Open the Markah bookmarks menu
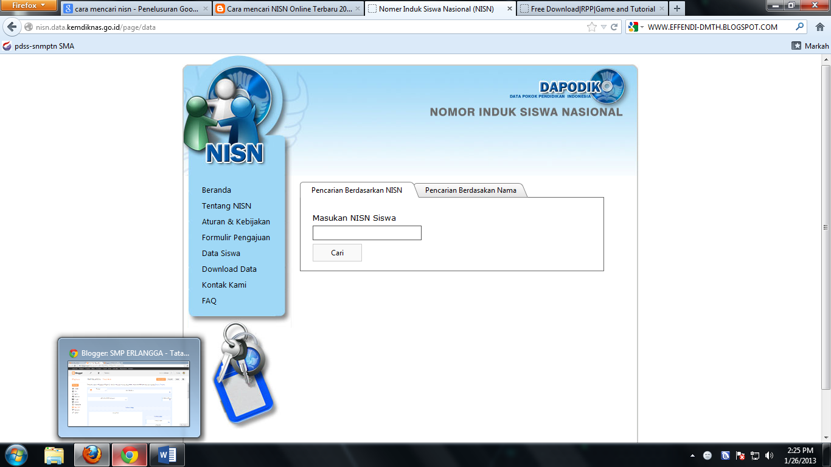This screenshot has height=467, width=831. pos(810,46)
